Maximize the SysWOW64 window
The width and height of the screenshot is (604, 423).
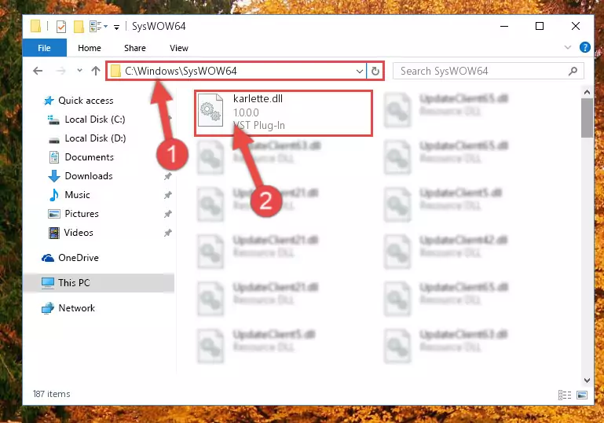[x=540, y=26]
